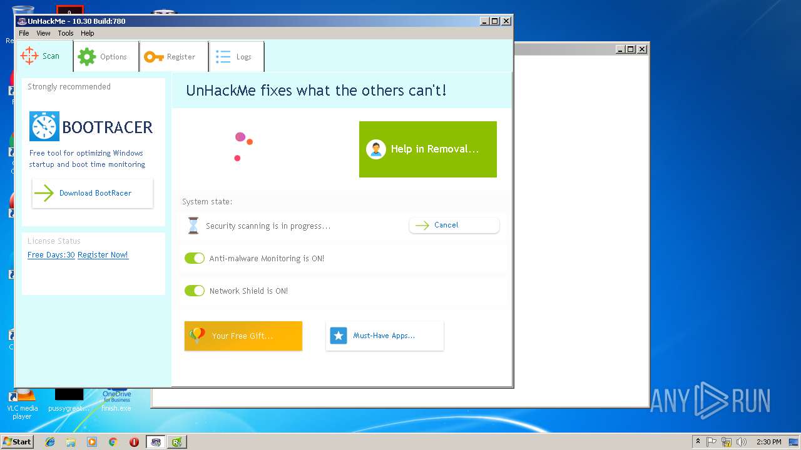Click the Start button
The width and height of the screenshot is (801, 450).
[x=17, y=442]
